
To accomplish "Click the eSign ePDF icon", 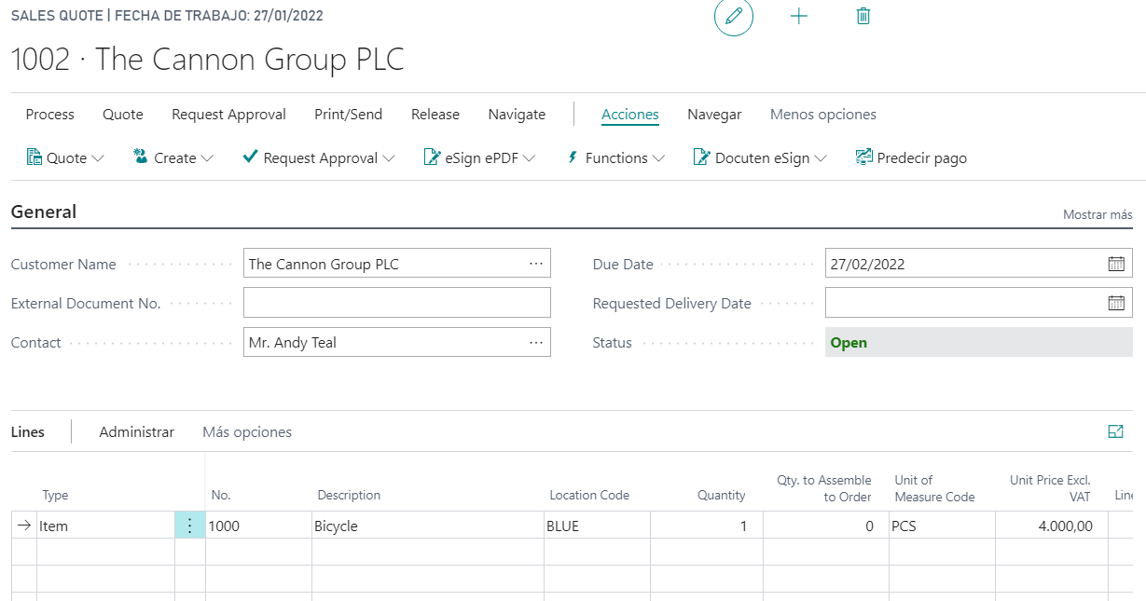I will [x=432, y=157].
